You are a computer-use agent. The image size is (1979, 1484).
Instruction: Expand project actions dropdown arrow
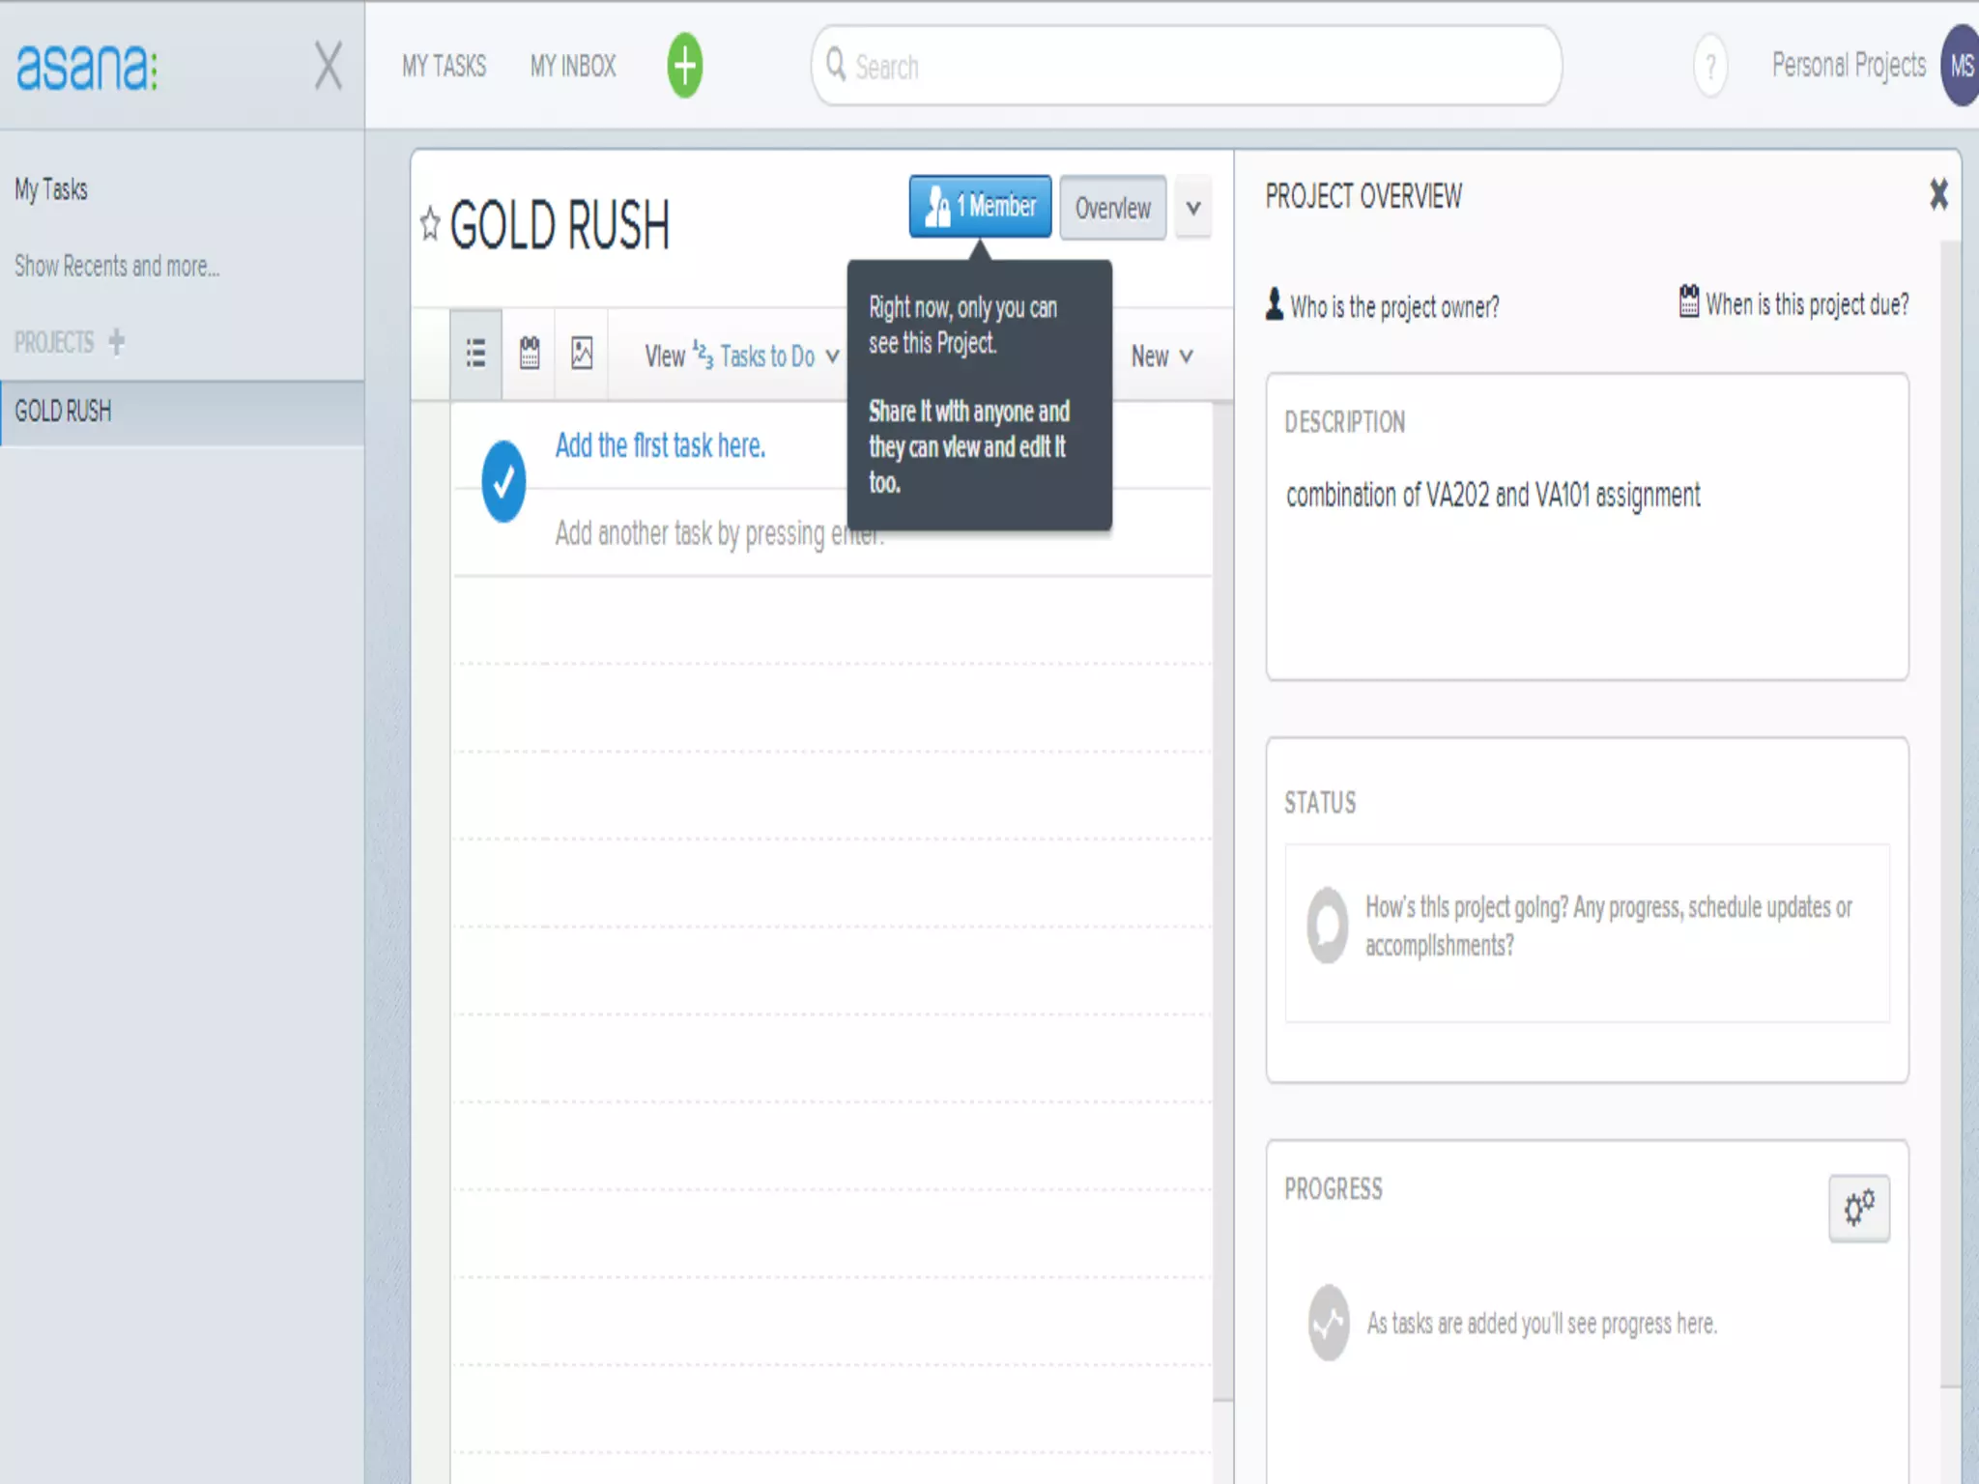click(x=1193, y=208)
